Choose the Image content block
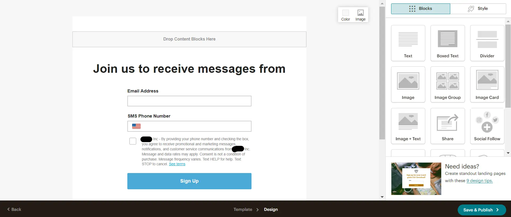 [408, 85]
